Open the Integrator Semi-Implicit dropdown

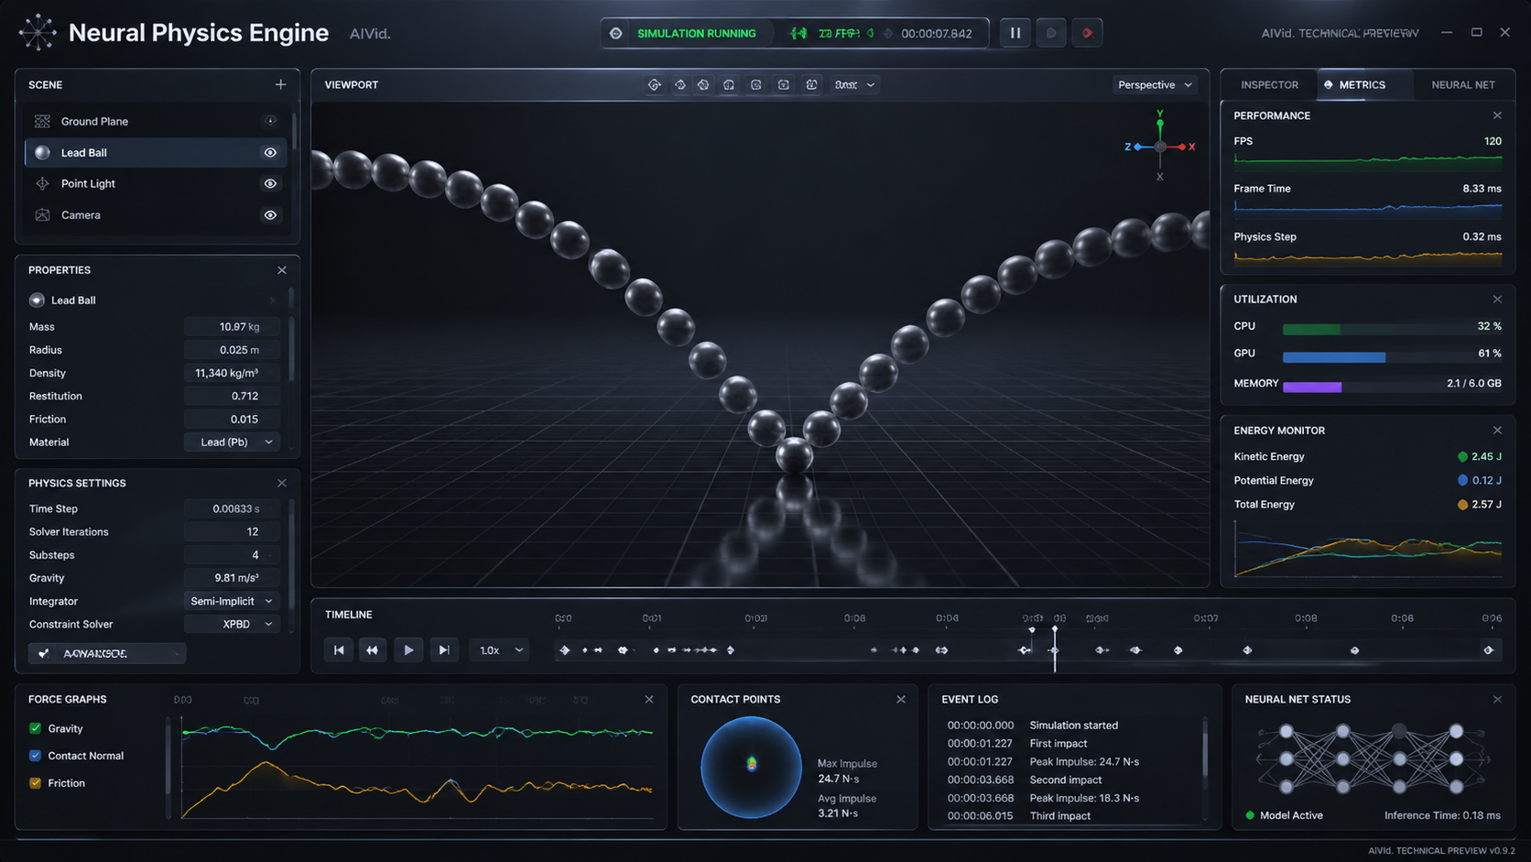[x=233, y=602]
